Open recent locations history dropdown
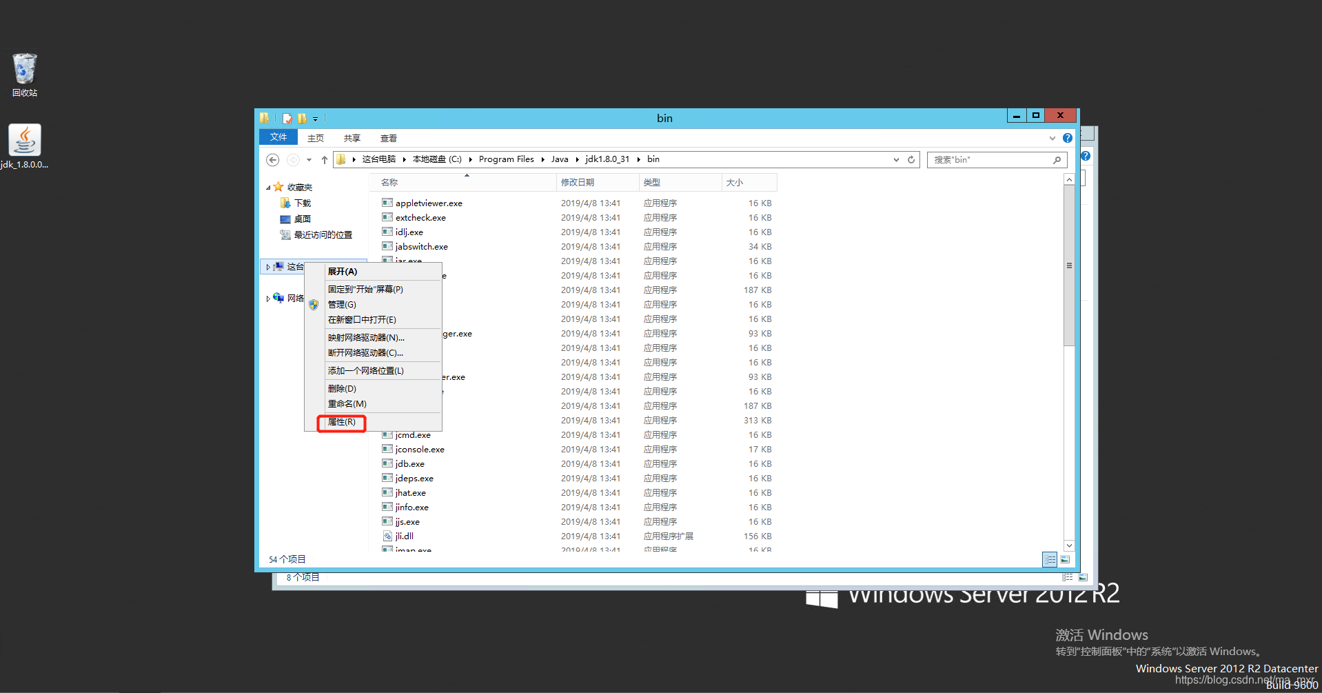Image resolution: width=1322 pixels, height=693 pixels. pyautogui.click(x=309, y=159)
